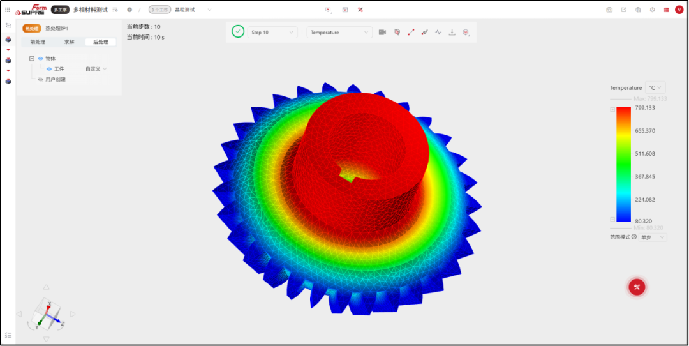The width and height of the screenshot is (689, 346).
Task: Open the 3D display options cube icon
Action: 466,32
